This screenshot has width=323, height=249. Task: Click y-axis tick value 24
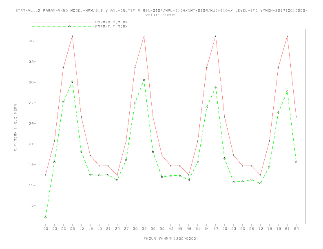[x=31, y=123]
